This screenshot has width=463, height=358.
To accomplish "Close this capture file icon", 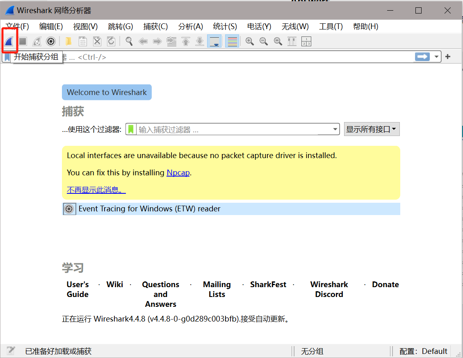I will point(97,41).
